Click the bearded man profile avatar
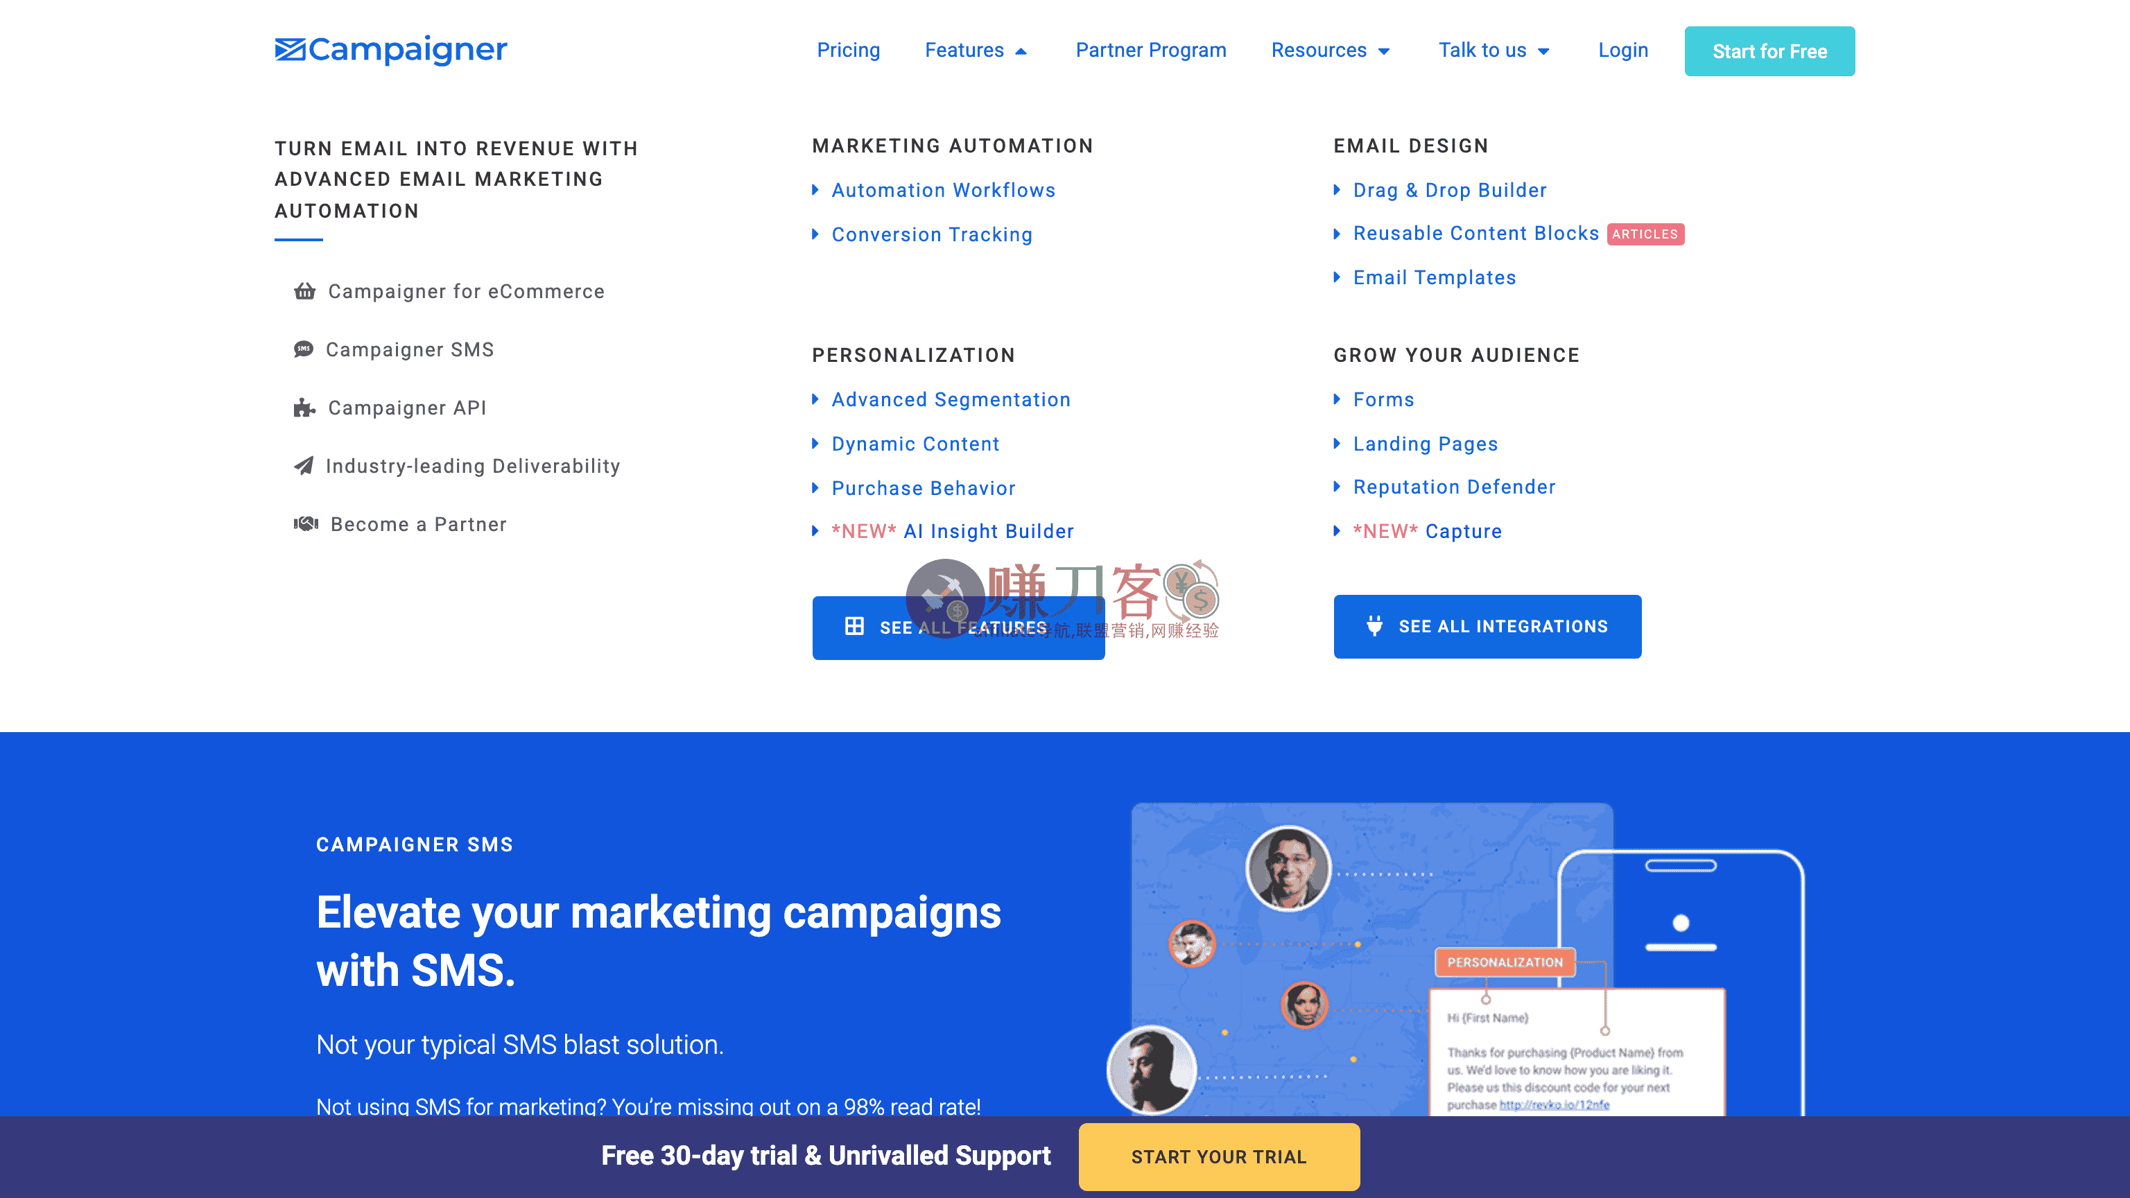This screenshot has height=1198, width=2130. tap(1152, 1070)
